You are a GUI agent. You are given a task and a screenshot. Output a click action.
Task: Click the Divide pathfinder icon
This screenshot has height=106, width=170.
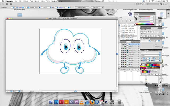tap(142, 36)
